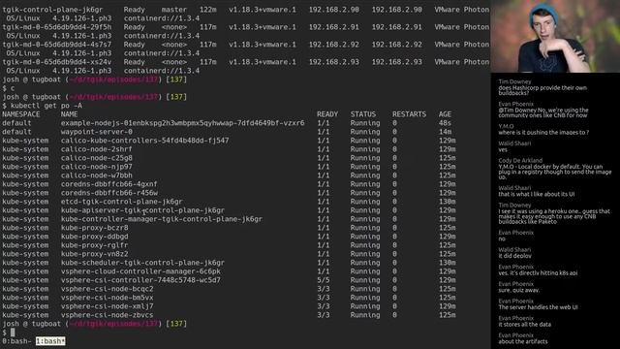This screenshot has height=349, width=620.
Task: Select the 1:bash tmux window tab
Action: (x=50, y=341)
